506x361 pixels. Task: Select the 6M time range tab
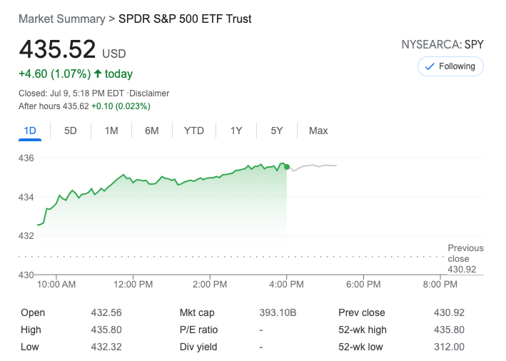[x=151, y=131]
